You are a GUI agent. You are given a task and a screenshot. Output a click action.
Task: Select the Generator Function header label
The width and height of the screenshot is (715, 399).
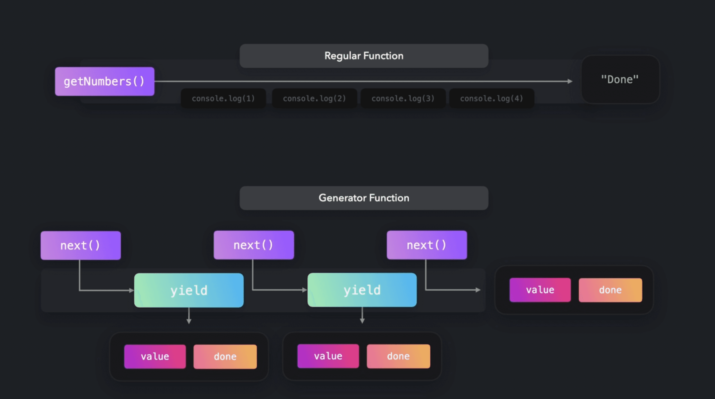tap(364, 198)
